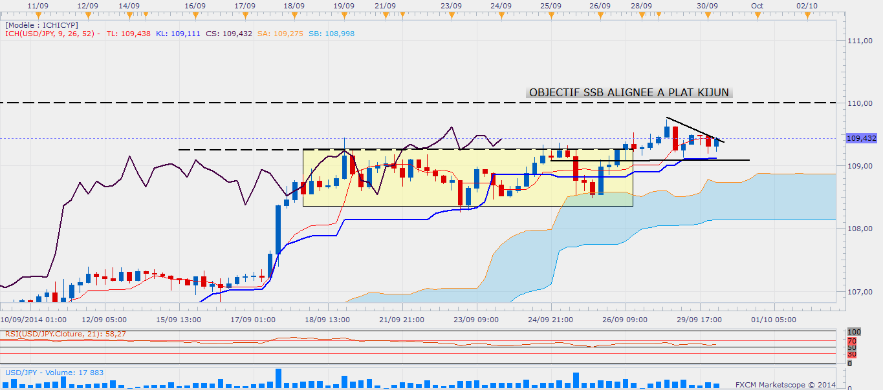Screen dimensions: 883x390
Task: Click the 110,00 price axis label
Action: [859, 103]
